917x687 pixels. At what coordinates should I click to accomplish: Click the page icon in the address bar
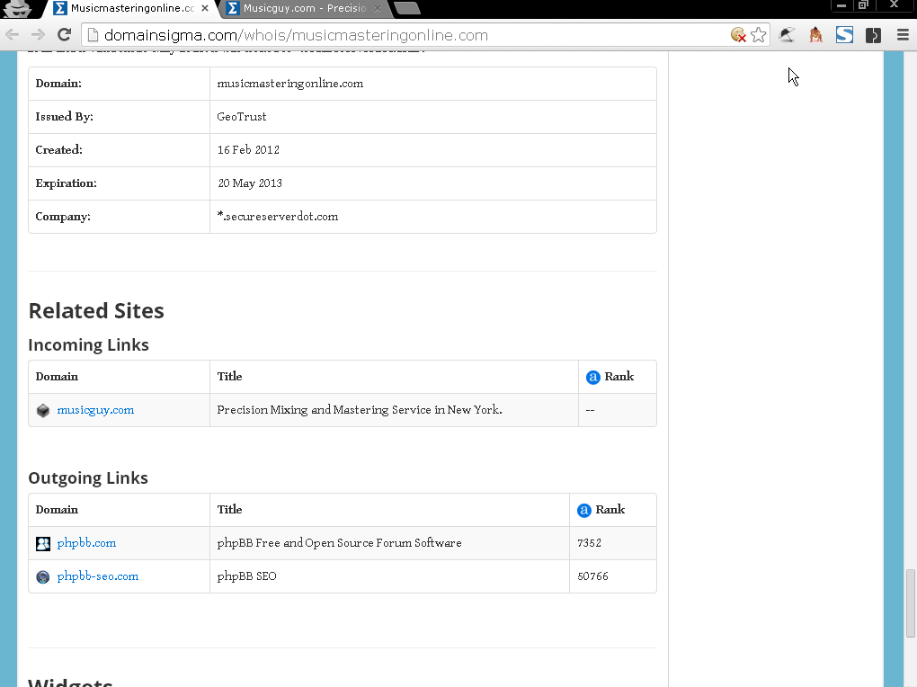click(x=92, y=35)
